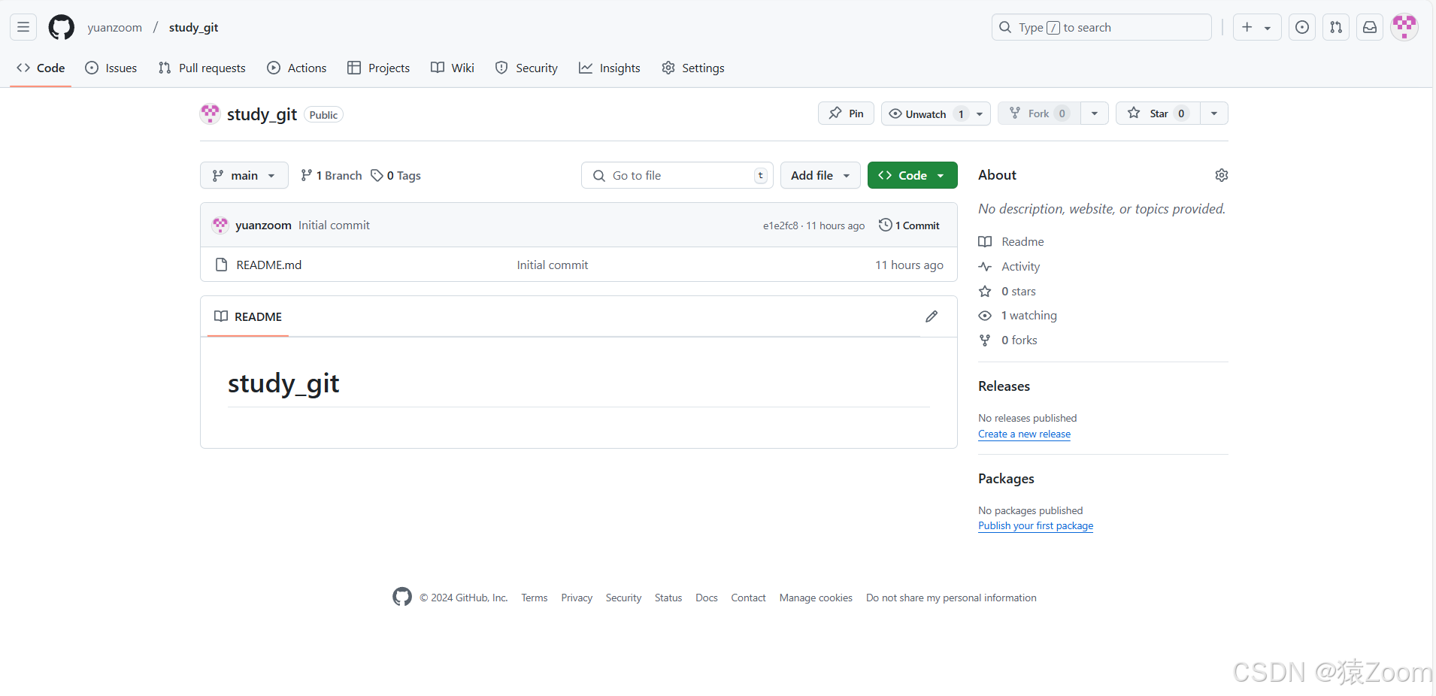Click the history icon in the header
Image resolution: width=1436 pixels, height=696 pixels.
click(1302, 27)
